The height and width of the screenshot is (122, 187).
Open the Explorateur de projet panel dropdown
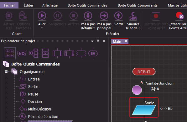pyautogui.click(x=92, y=41)
